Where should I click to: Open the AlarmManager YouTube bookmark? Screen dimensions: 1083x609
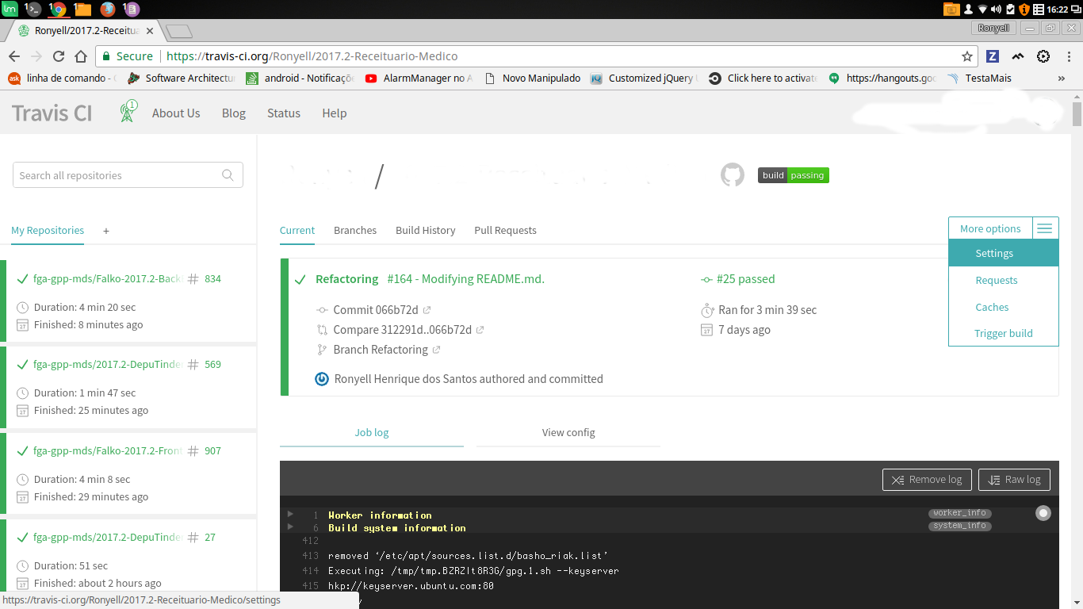pyautogui.click(x=419, y=79)
